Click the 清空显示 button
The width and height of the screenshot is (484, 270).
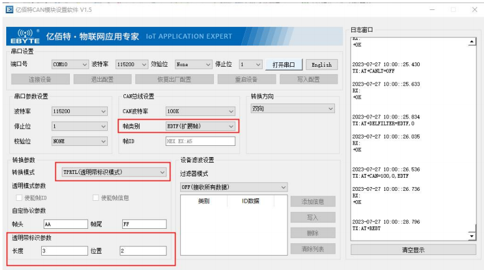tap(412, 249)
